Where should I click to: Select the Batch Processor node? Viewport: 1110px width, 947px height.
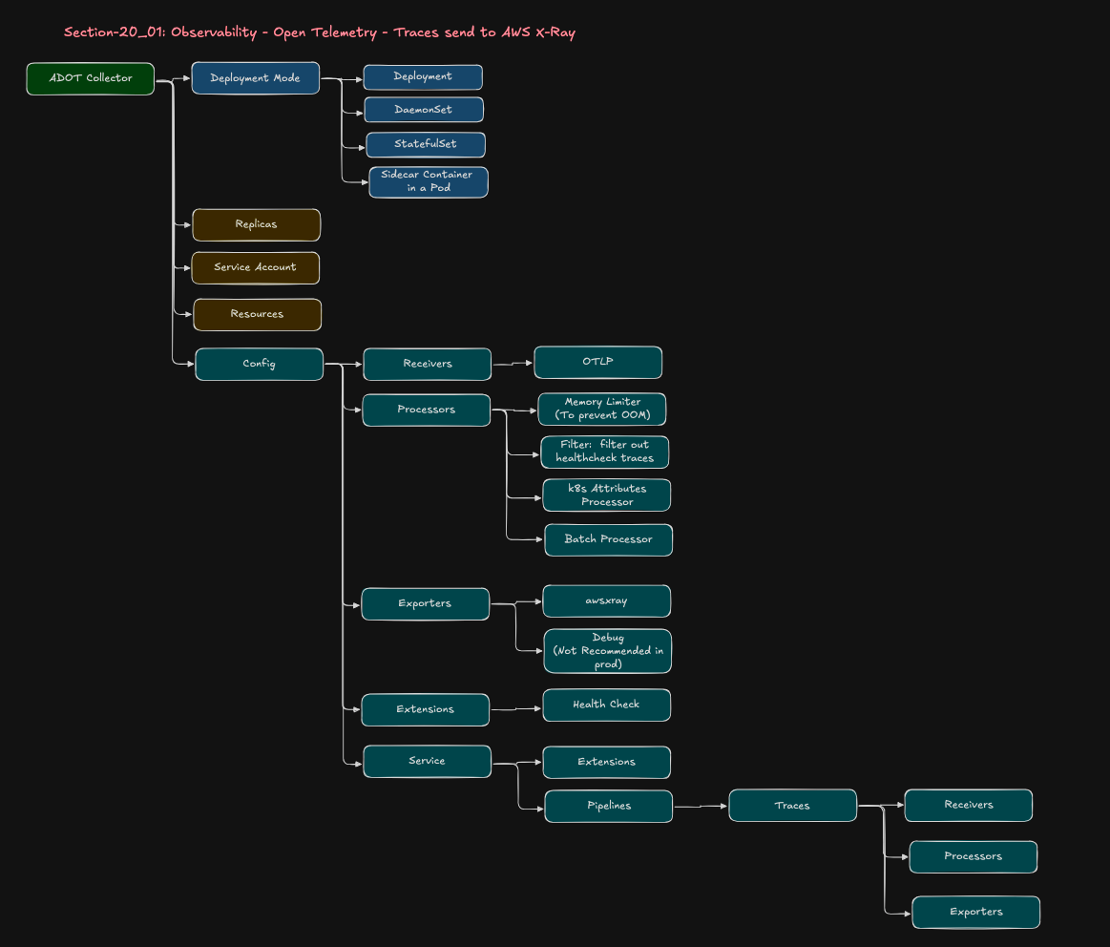point(608,538)
